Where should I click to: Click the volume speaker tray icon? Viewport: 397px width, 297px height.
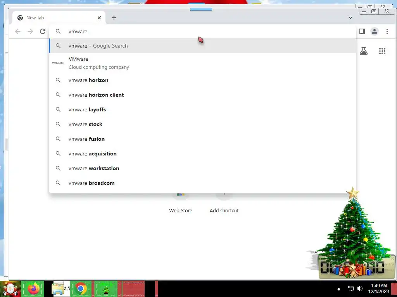pyautogui.click(x=360, y=288)
